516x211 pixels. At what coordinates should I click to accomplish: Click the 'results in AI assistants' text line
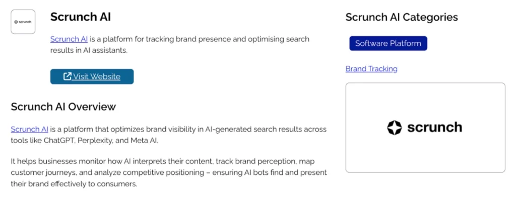(x=89, y=51)
